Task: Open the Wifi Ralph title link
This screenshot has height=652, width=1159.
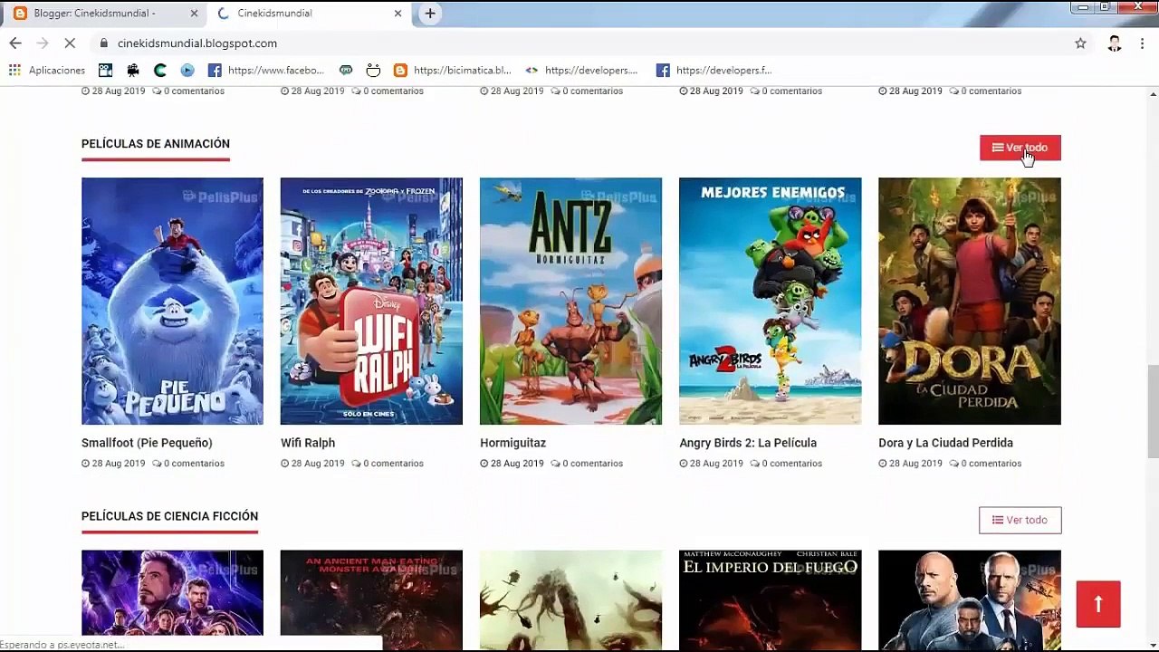Action: pos(308,443)
